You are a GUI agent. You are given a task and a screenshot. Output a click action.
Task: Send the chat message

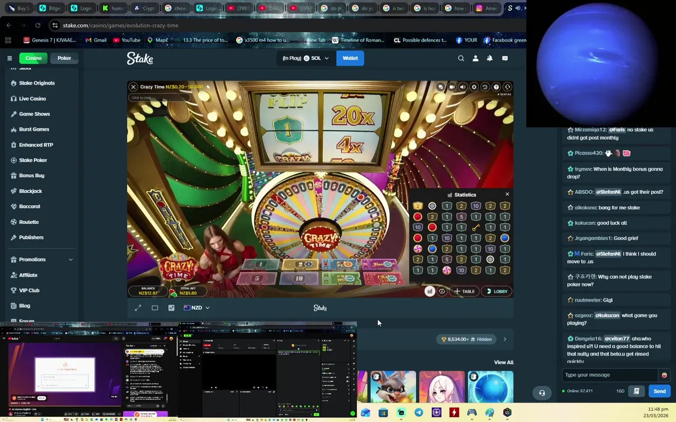click(x=660, y=391)
